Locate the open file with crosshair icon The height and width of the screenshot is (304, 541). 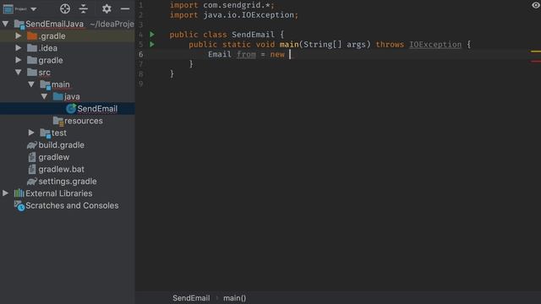[65, 8]
